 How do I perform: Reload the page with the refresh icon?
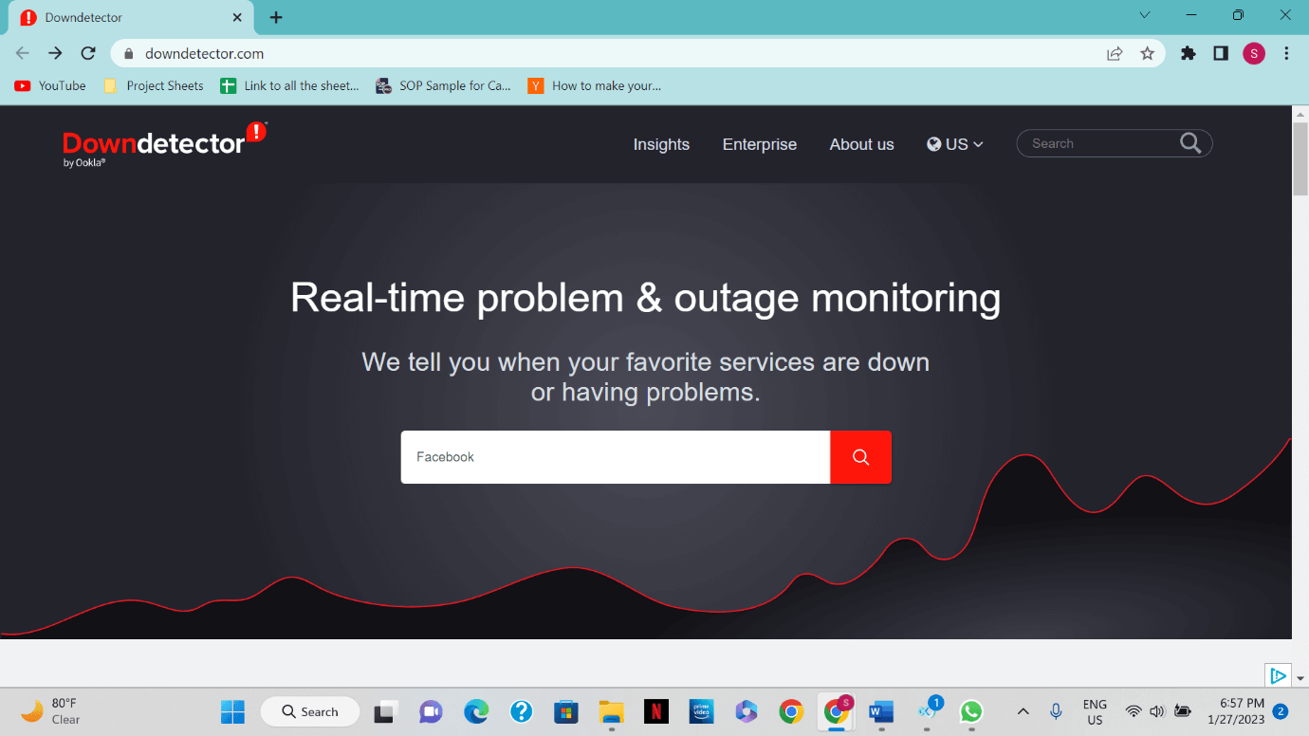coord(88,54)
